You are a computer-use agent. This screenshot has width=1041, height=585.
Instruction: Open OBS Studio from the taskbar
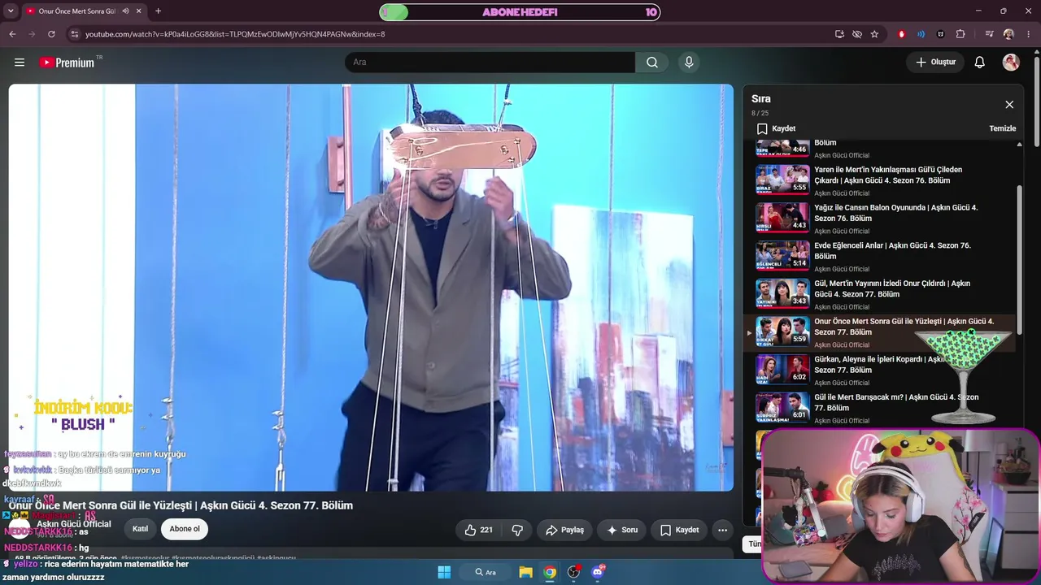(x=573, y=572)
